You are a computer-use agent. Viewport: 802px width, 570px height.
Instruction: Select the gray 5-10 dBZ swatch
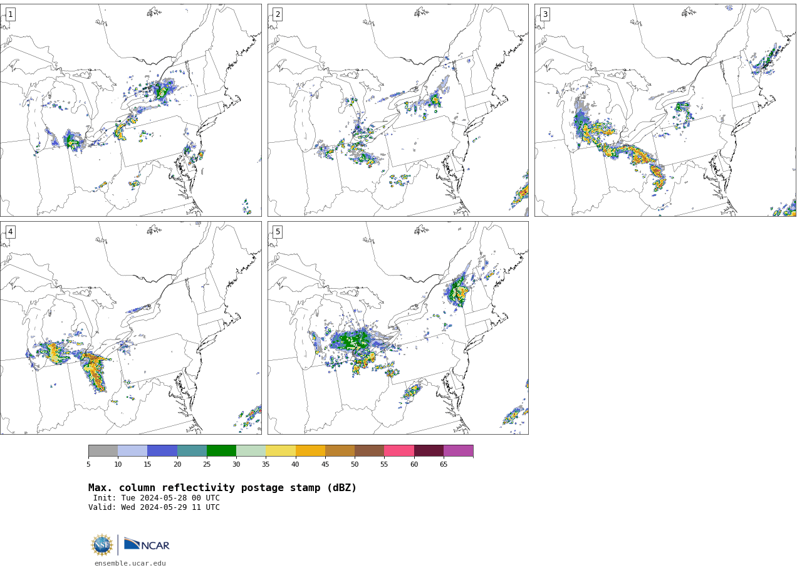pos(103,451)
